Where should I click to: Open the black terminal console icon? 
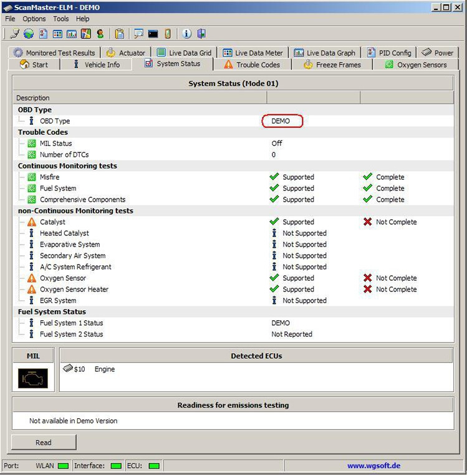click(153, 34)
